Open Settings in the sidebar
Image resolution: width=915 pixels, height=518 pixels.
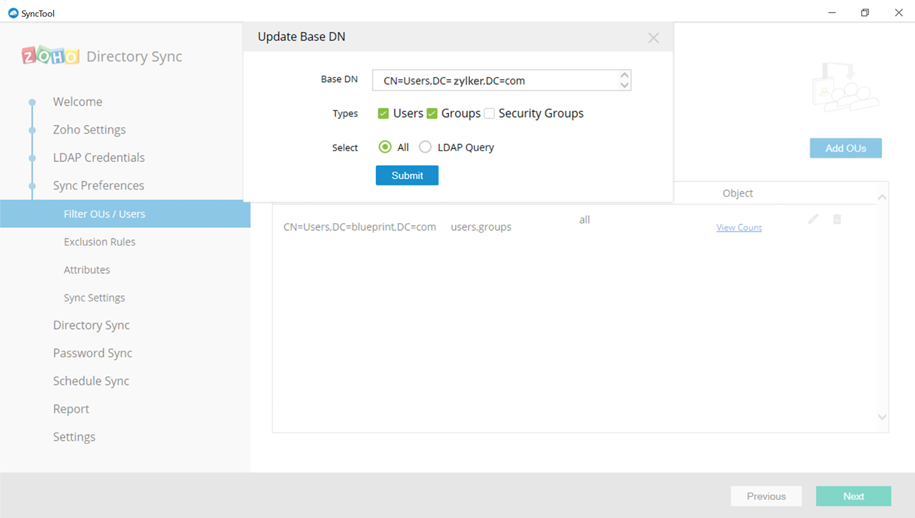74,437
